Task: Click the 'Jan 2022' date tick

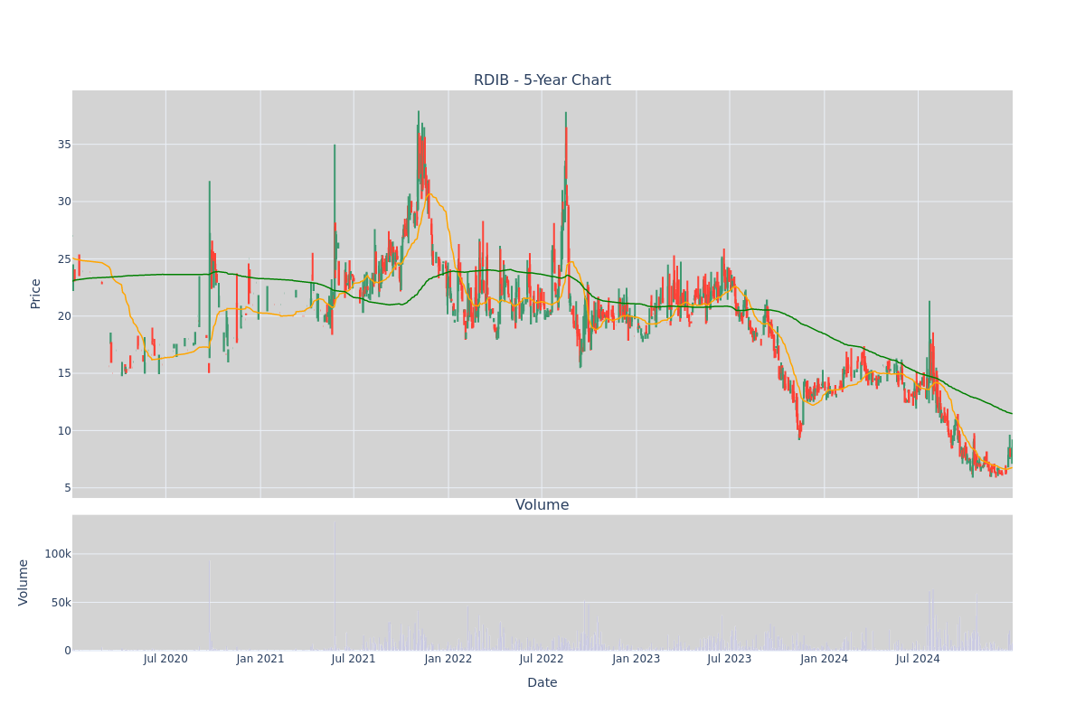Action: pos(448,659)
